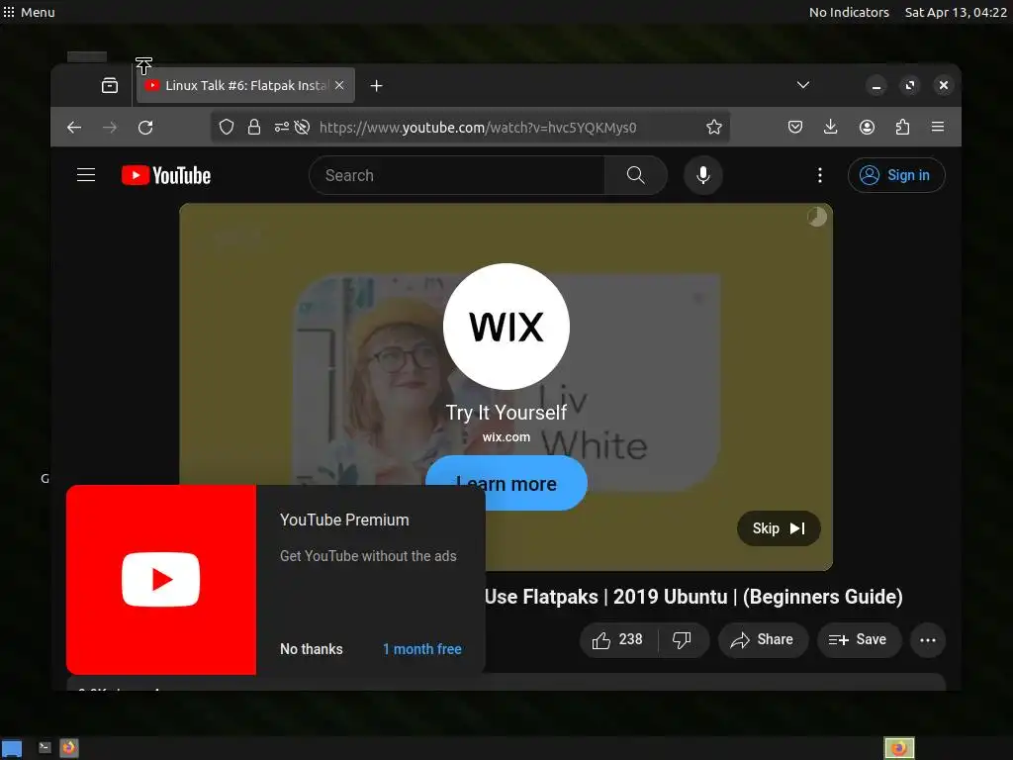The image size is (1013, 760).
Task: Open the wix.com ad link
Action: 506,436
